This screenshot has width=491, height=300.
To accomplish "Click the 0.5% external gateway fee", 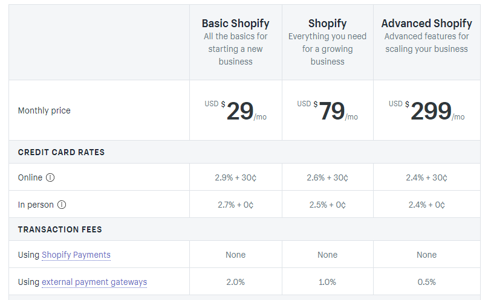I will [426, 282].
